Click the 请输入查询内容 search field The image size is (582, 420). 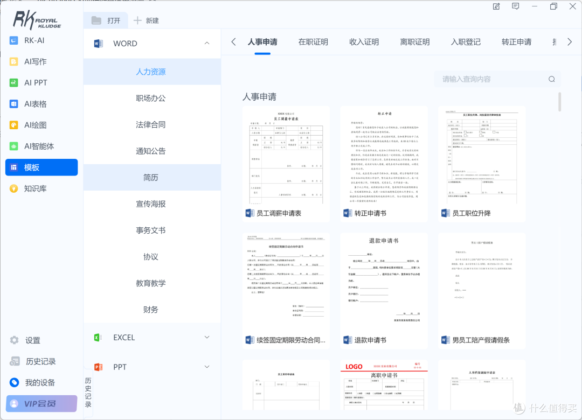pos(497,79)
